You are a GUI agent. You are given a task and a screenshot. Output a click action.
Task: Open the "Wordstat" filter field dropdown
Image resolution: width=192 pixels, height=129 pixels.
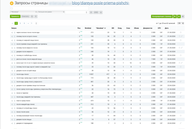pos(23,12)
